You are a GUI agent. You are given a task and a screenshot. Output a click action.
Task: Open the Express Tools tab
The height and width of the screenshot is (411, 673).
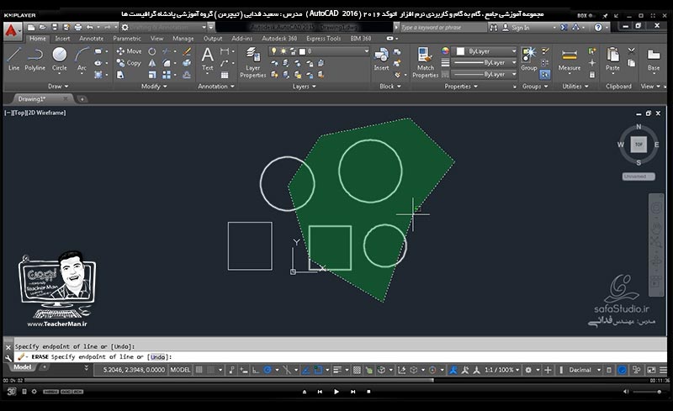click(x=323, y=38)
